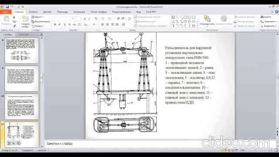Open Выровнять текст alignment menu
This screenshot has height=157, width=279.
[146, 21]
